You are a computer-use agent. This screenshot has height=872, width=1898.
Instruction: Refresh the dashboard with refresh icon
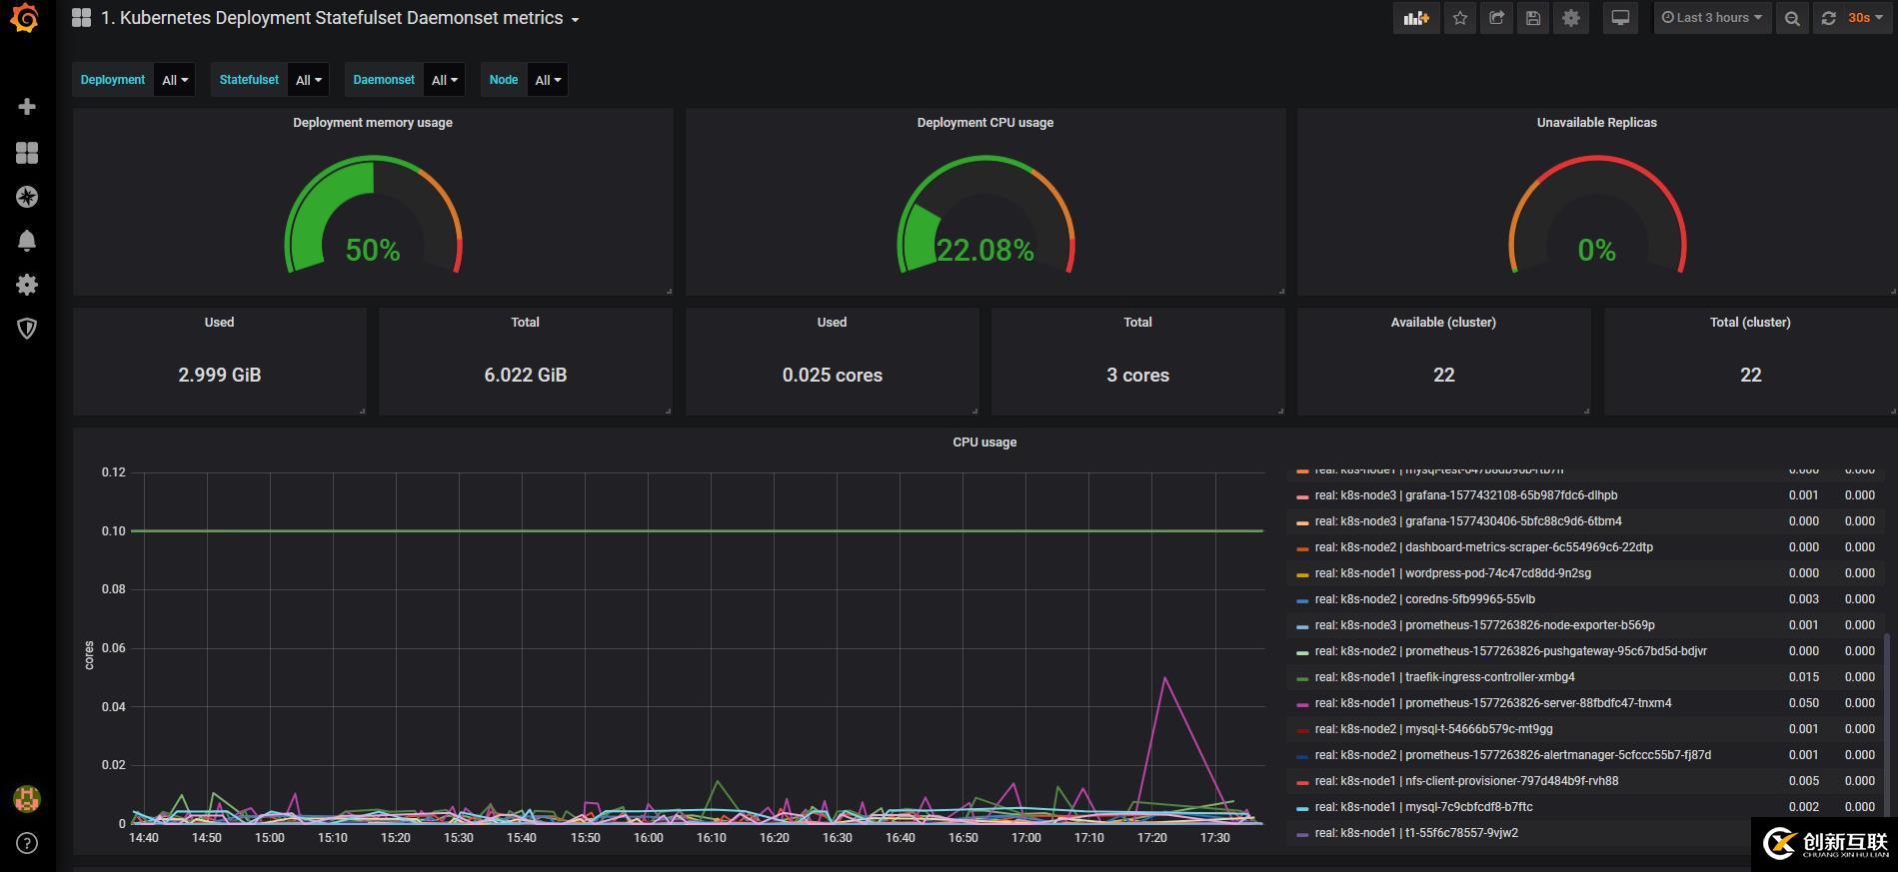pos(1828,18)
